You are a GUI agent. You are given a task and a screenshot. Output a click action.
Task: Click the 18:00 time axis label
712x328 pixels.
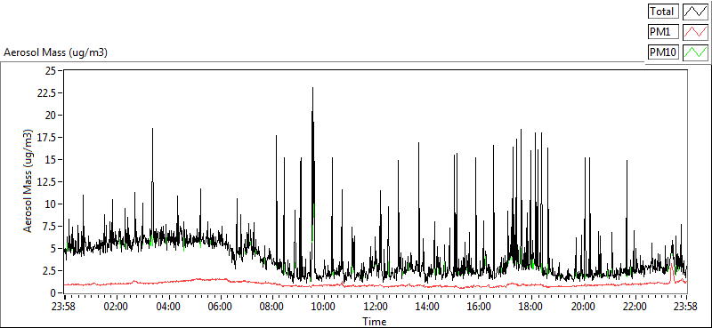pos(531,307)
